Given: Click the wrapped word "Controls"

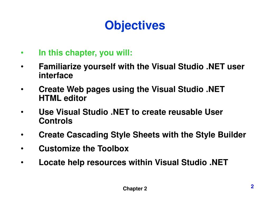Looking at the screenshot, I should click(55, 121).
